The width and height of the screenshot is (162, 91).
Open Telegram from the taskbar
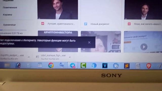coord(73,65)
